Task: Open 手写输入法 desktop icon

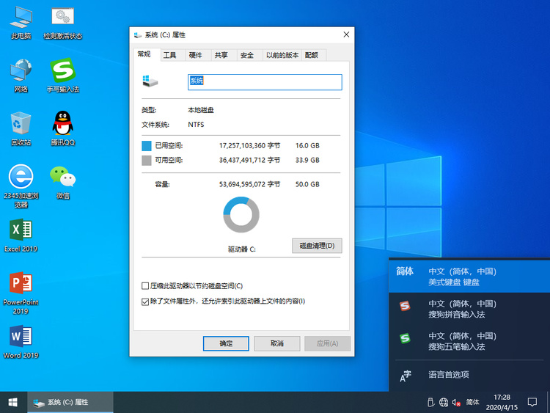Action: (x=63, y=72)
